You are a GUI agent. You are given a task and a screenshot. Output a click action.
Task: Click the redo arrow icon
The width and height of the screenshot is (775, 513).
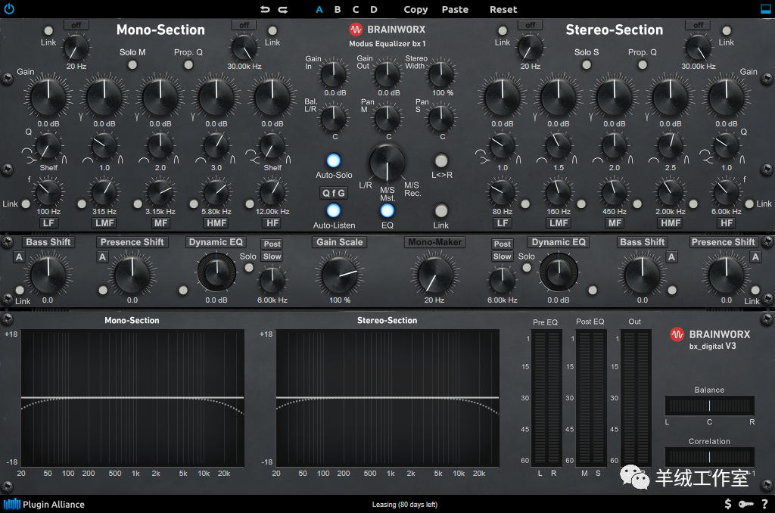(283, 9)
